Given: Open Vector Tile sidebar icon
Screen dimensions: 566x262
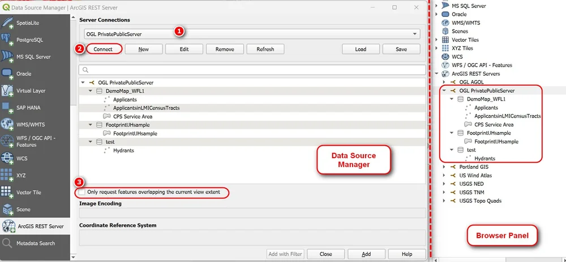Looking at the screenshot, I should pos(7,192).
